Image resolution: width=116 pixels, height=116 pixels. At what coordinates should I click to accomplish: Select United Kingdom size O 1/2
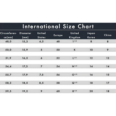pos(74,75)
